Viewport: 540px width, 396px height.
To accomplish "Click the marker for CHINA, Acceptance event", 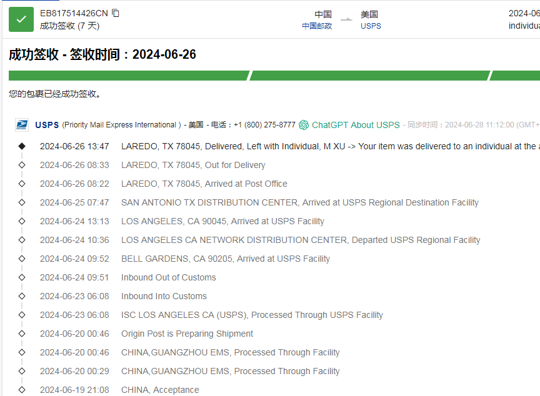I will (x=22, y=390).
